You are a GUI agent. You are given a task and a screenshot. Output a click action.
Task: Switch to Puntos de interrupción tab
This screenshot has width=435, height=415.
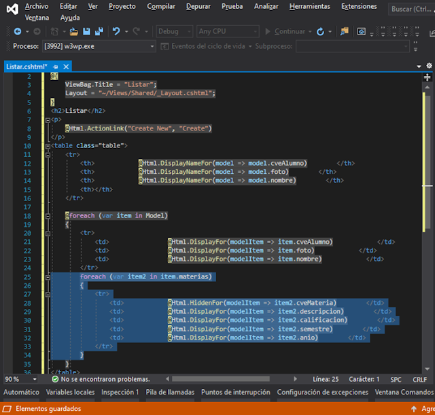pyautogui.click(x=235, y=392)
